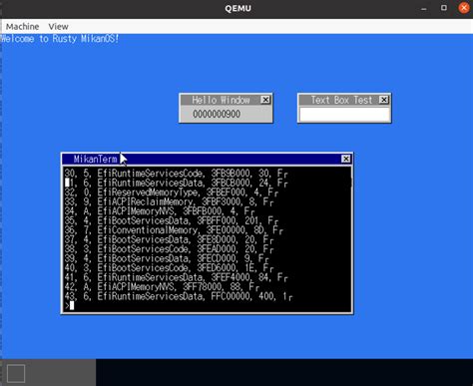
Task: Click terminal row 43 EfiRuntimeServicesData
Action: coord(179,296)
